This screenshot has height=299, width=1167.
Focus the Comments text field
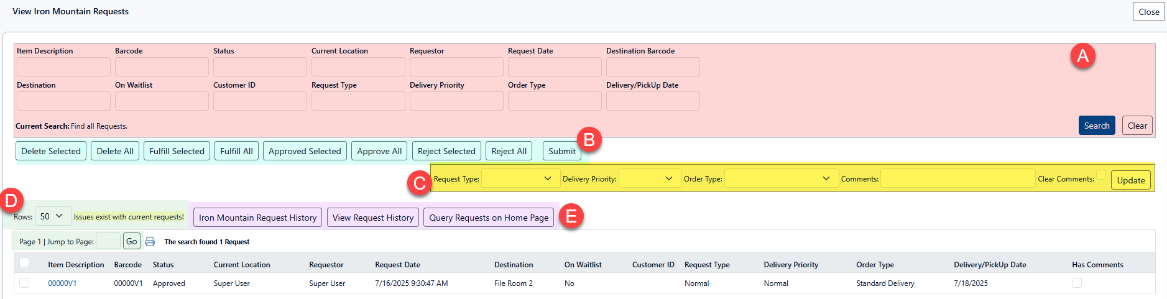click(x=957, y=179)
